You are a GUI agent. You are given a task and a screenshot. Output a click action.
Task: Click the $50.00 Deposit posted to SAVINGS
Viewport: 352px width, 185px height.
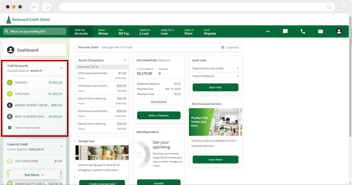pyautogui.click(x=102, y=126)
